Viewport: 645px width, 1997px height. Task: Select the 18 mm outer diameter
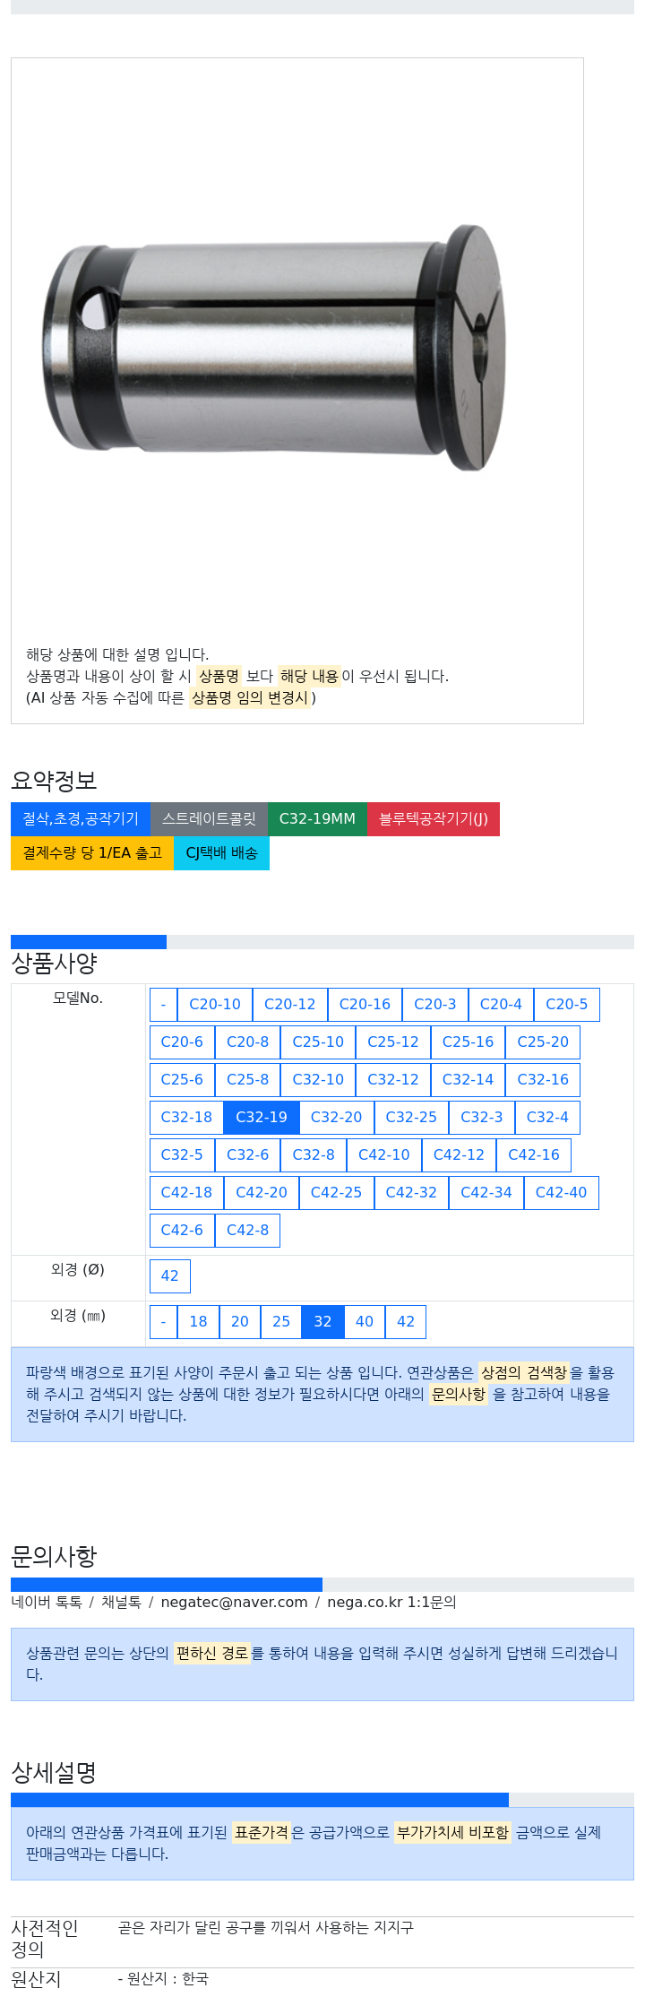[x=199, y=1322]
